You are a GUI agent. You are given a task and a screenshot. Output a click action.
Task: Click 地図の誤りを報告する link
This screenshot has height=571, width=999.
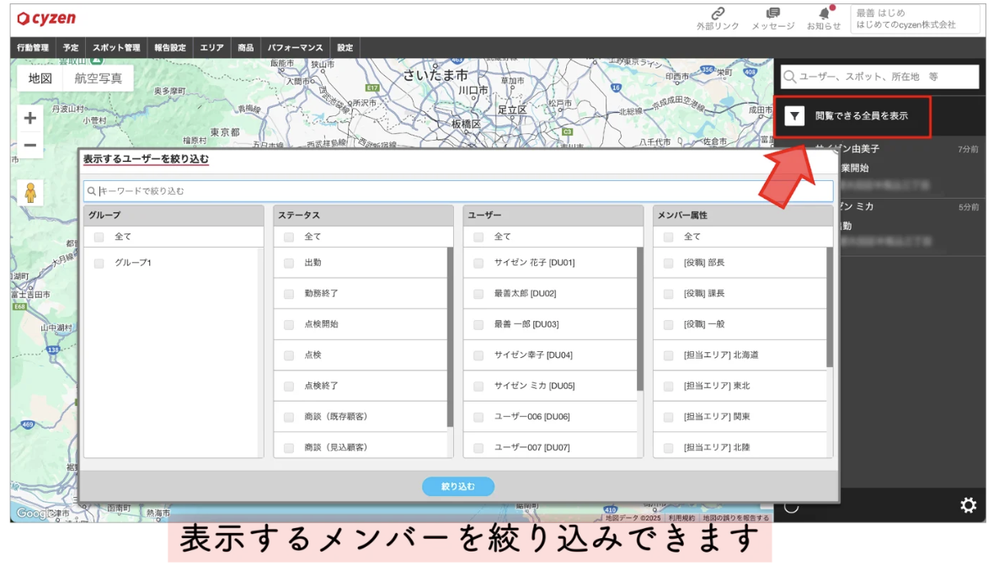click(x=735, y=518)
